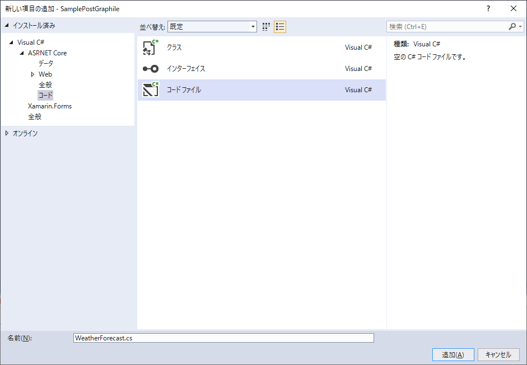The height and width of the screenshot is (365, 527).
Task: Click the 種類: Visual C# description text
Action: [417, 44]
